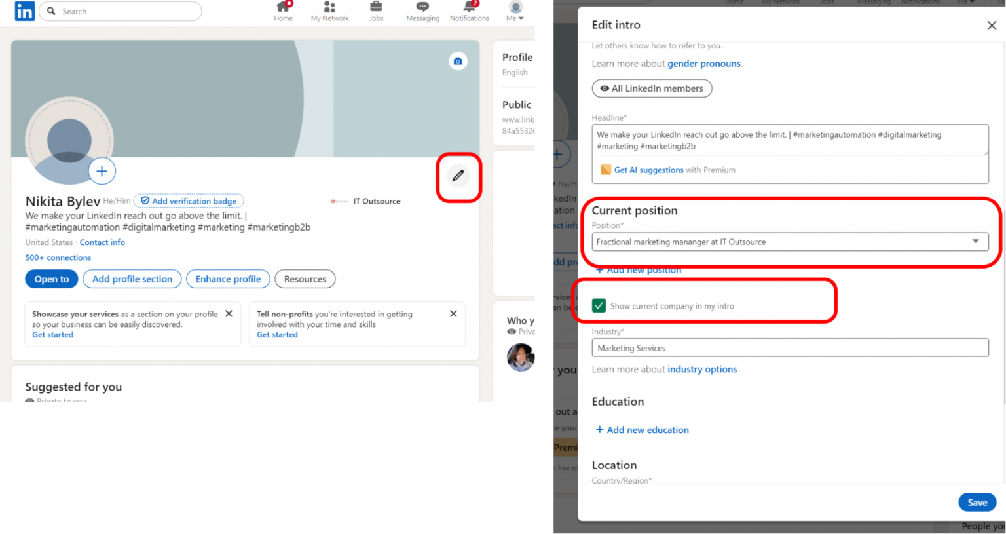Viewport: 1006px width, 534px height.
Task: Open the Home feed
Action: (x=283, y=11)
